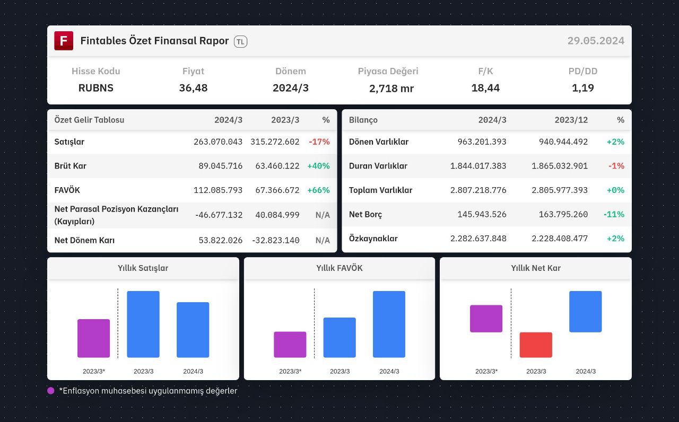Click the blue 2024/3 bar in Yıllık FAVÖK
This screenshot has width=679, height=422.
tap(389, 324)
